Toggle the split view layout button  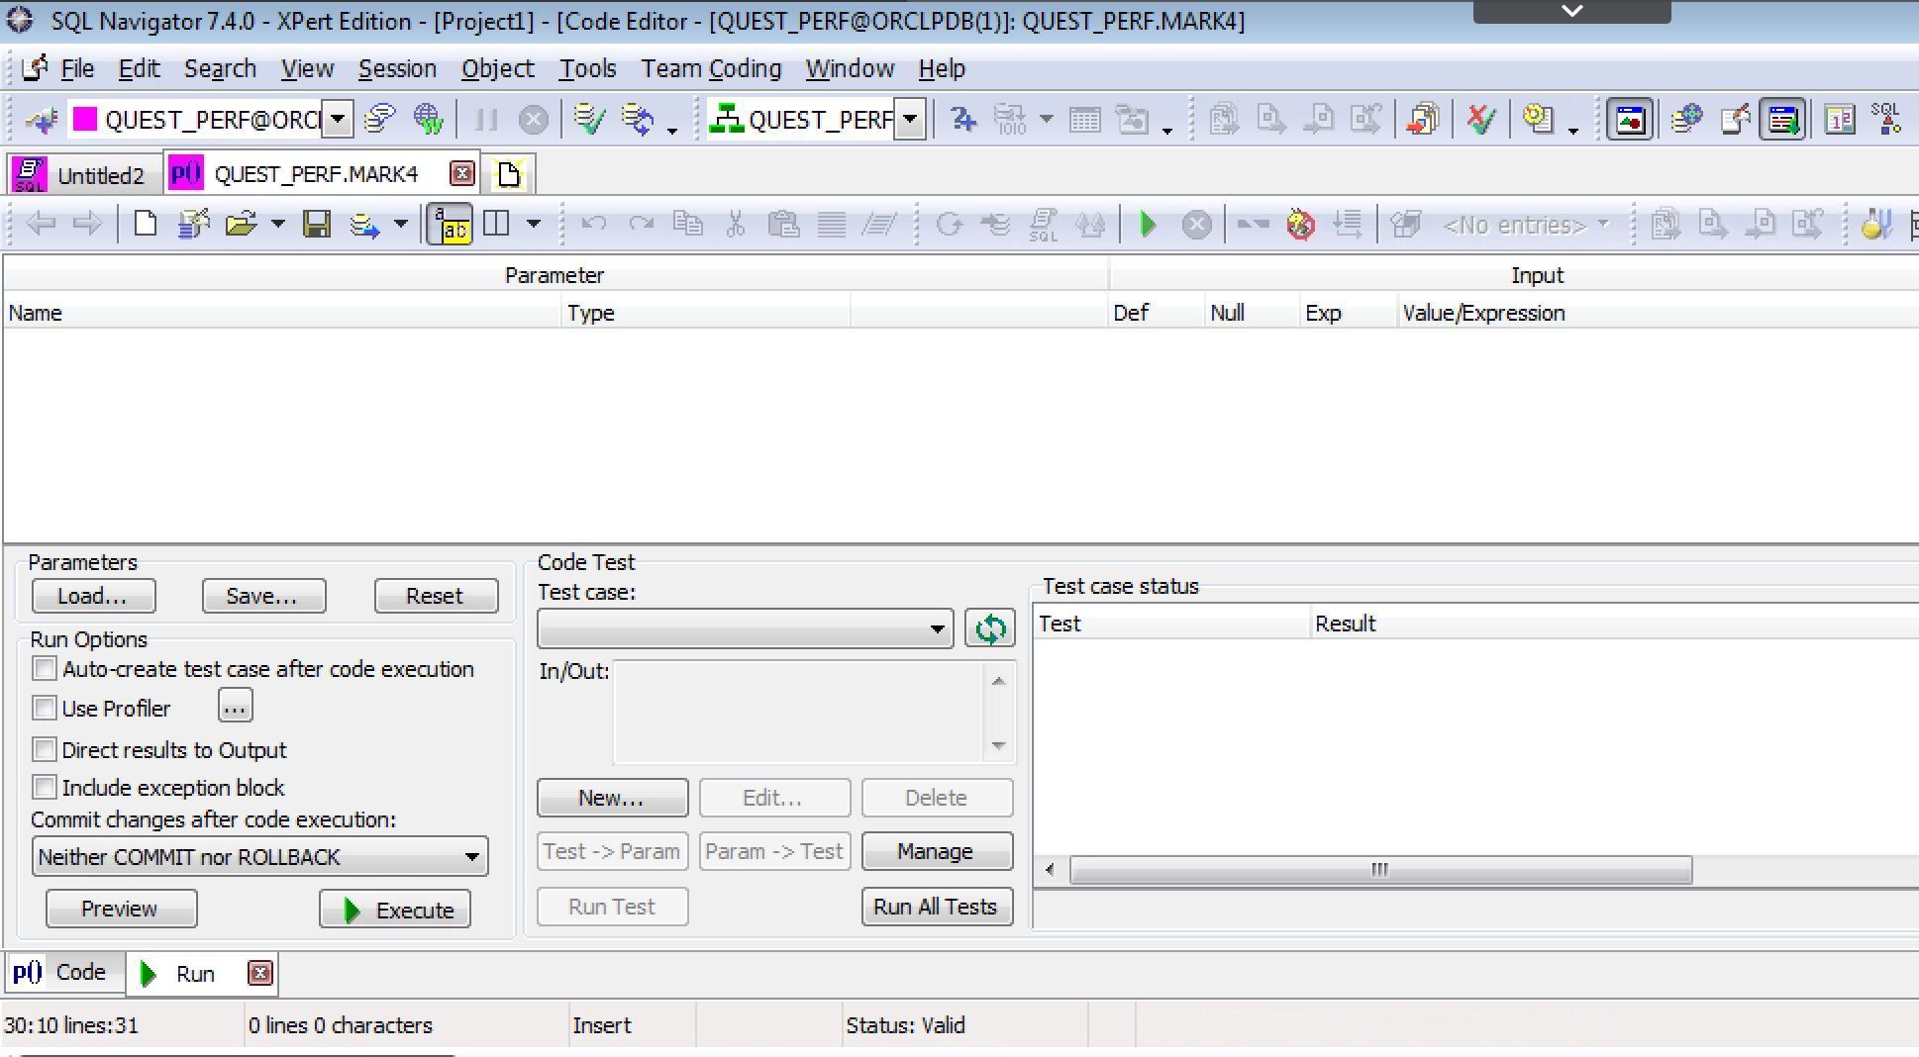496,225
